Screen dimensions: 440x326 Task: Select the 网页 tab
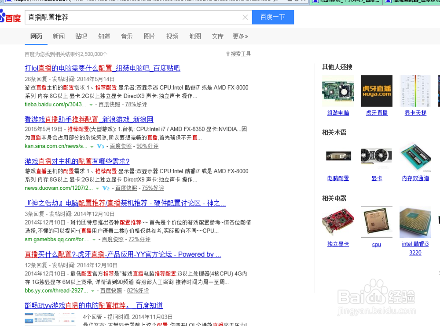36,36
